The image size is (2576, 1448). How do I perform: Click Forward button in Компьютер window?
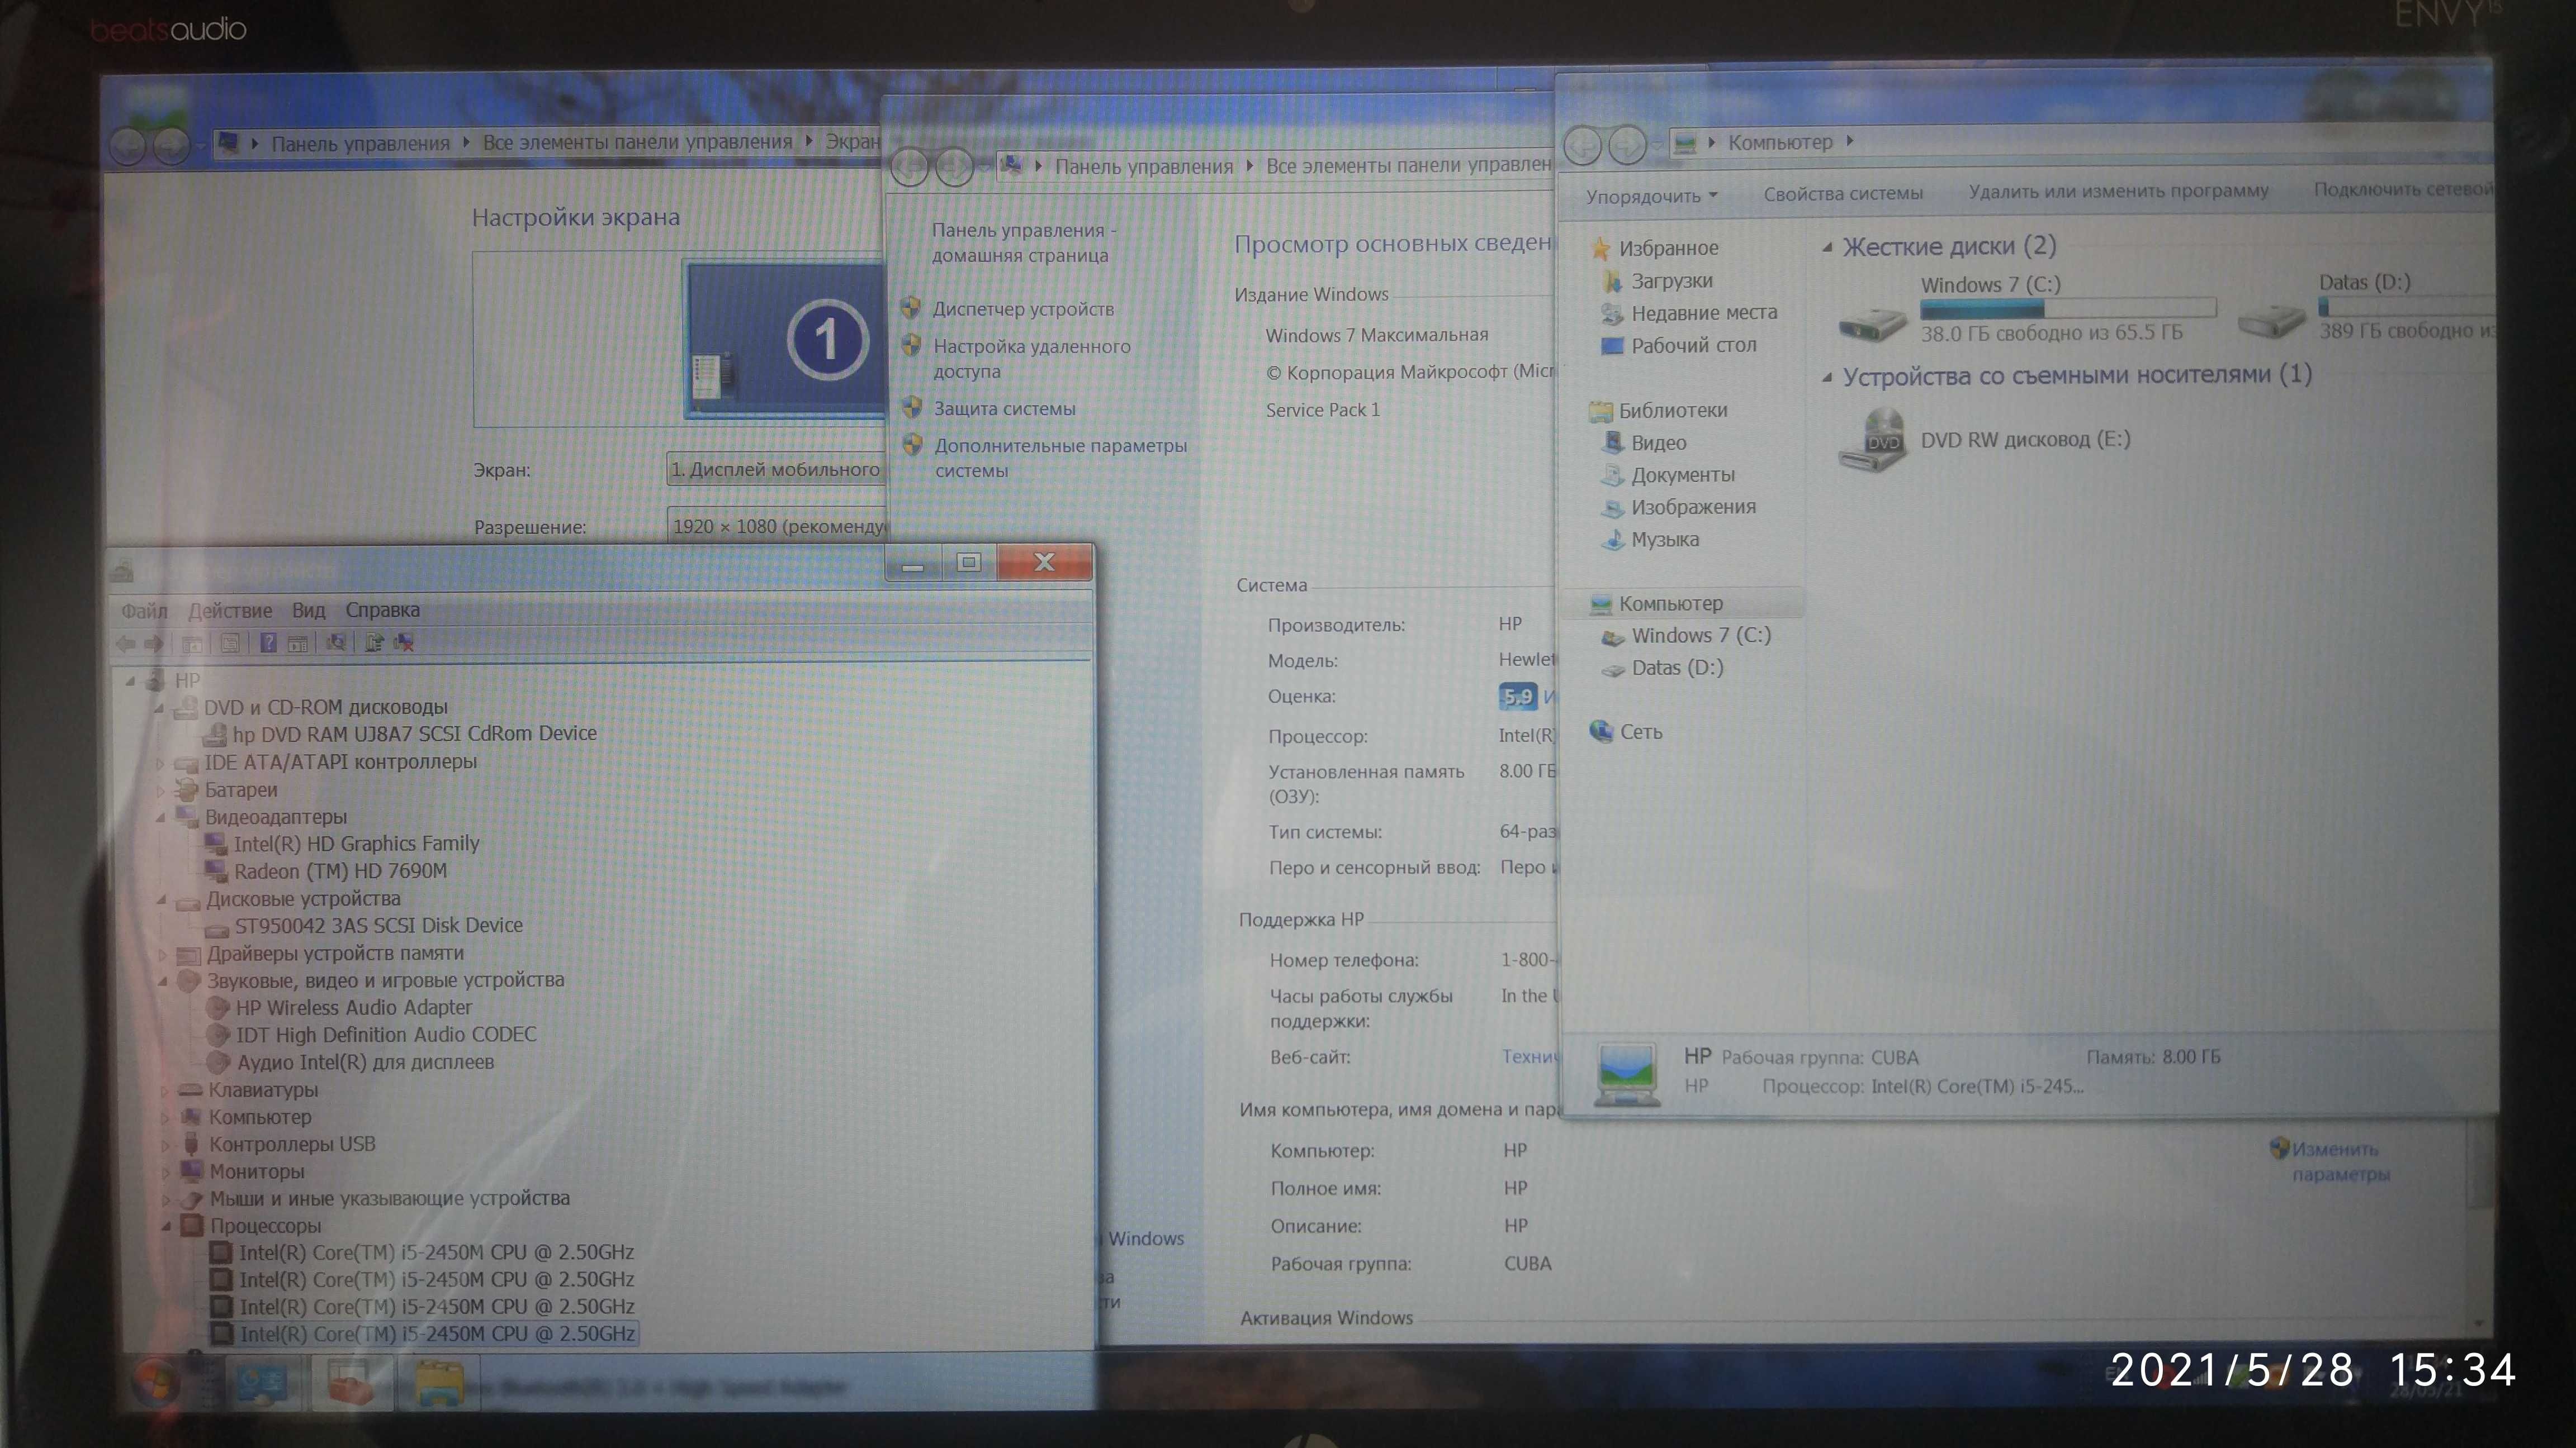click(1627, 145)
